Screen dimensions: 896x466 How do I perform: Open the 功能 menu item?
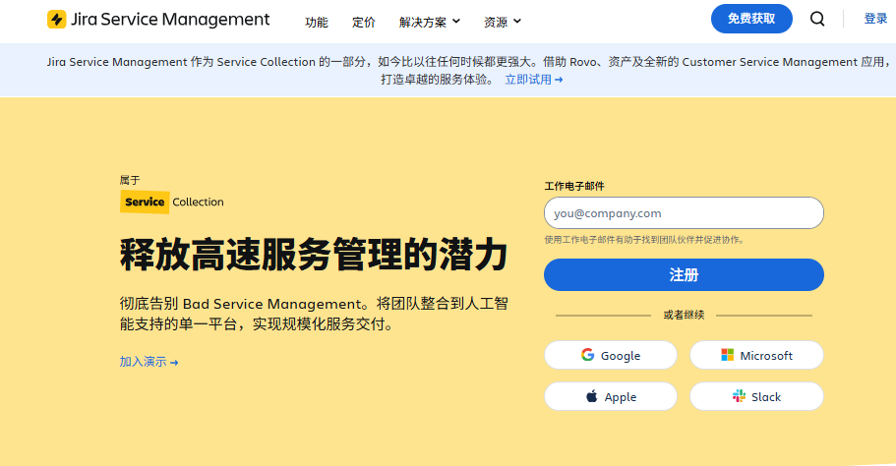click(x=317, y=22)
